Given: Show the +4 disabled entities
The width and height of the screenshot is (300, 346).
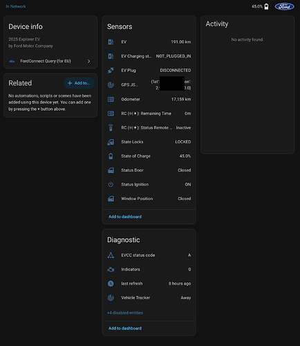Looking at the screenshot, I should [125, 313].
